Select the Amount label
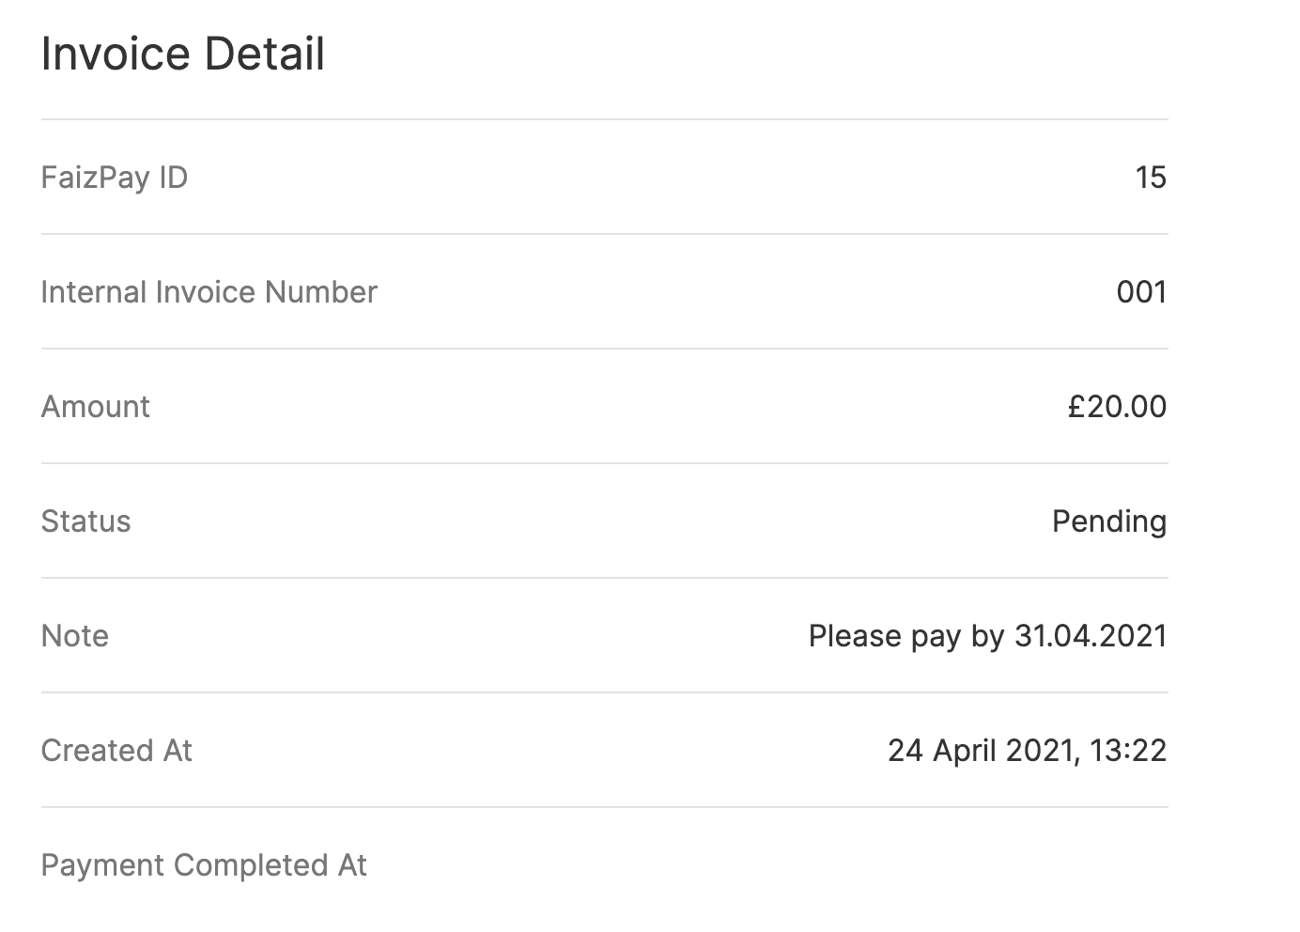The image size is (1300, 932). coord(96,407)
